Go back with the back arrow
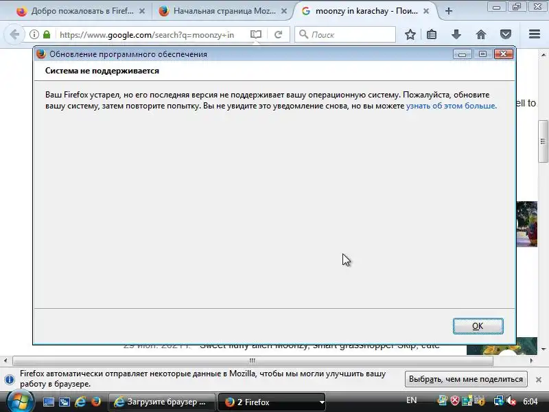 point(14,35)
